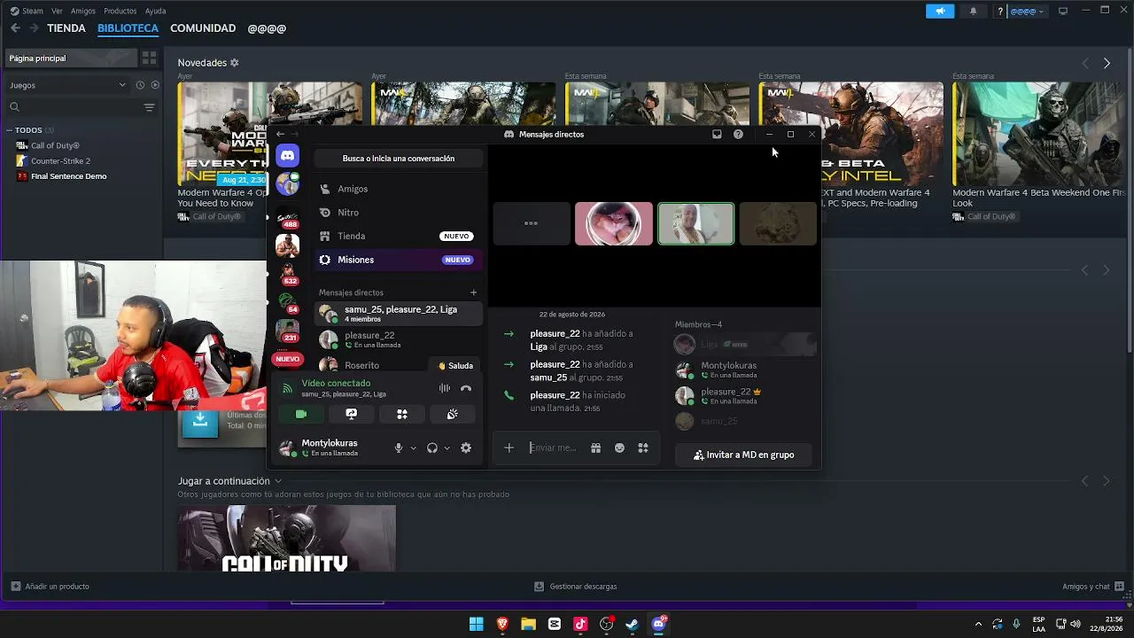Go to Steam COMUNIDAD tab
This screenshot has height=638, width=1134.
pos(203,28)
